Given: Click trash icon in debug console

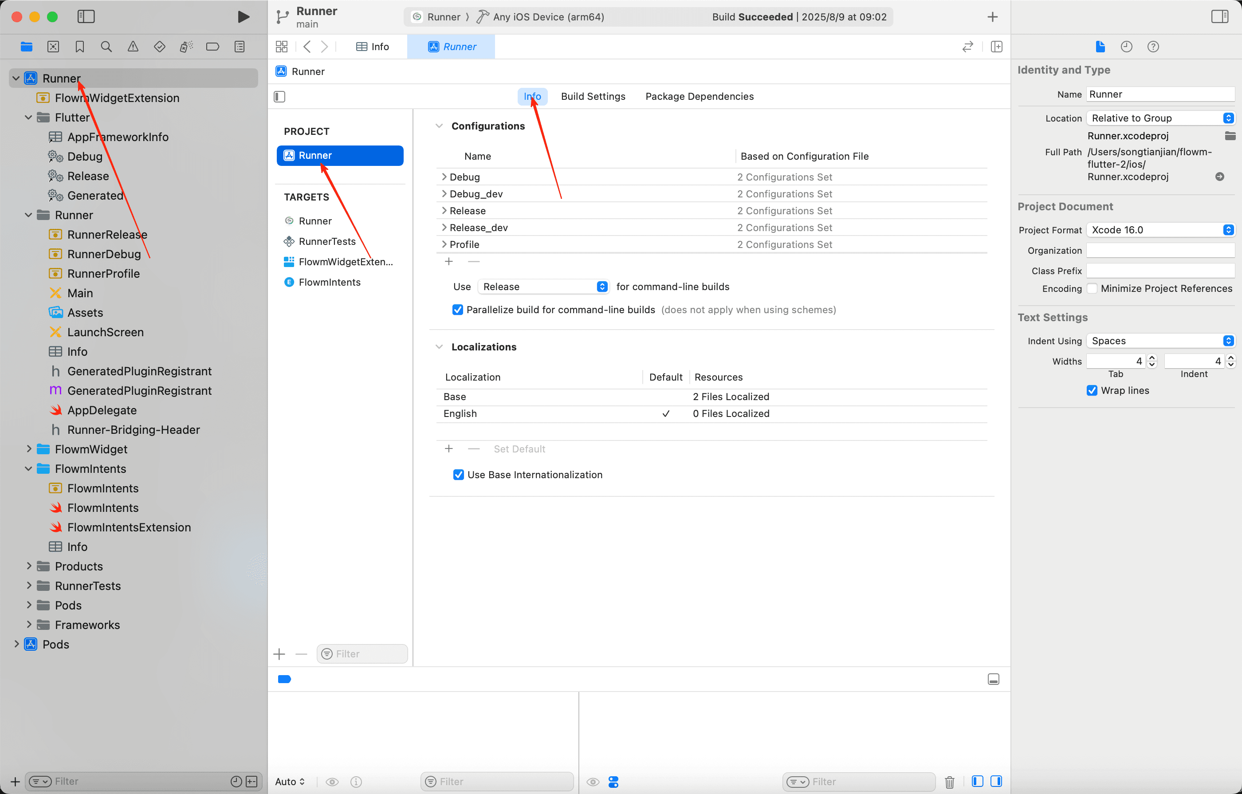Looking at the screenshot, I should pos(949,782).
